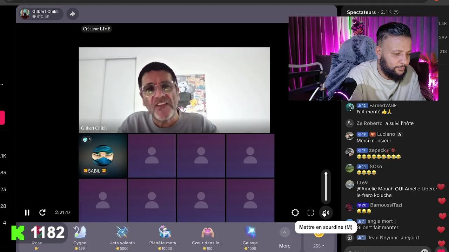Open Gilbert Chikli's profile avatar
449x252 pixels.
[25, 14]
